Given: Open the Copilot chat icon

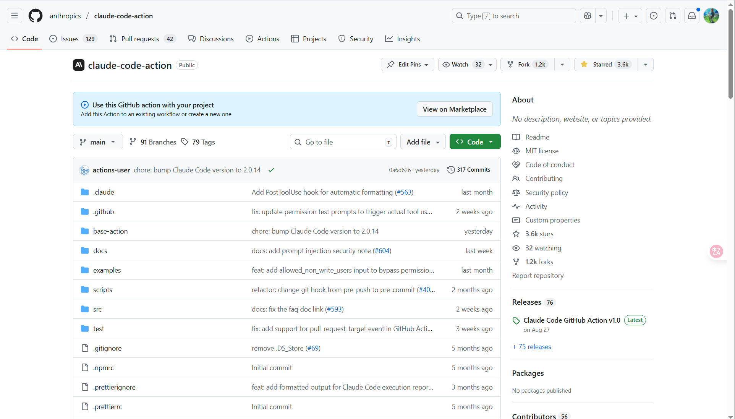Looking at the screenshot, I should click(x=588, y=16).
